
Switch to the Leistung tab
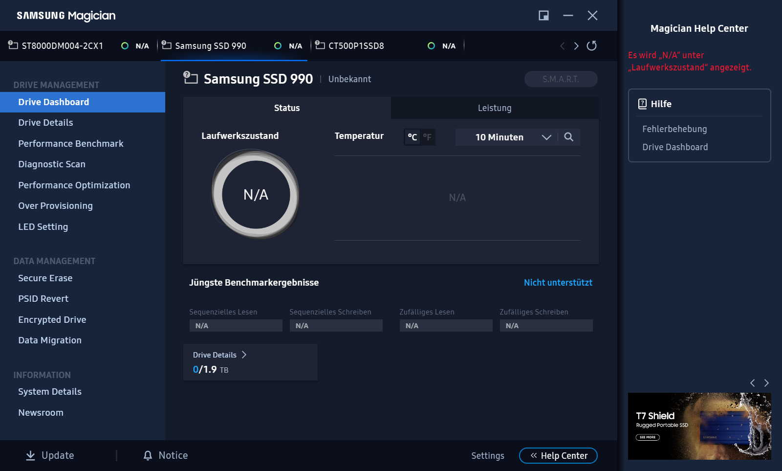[495, 108]
